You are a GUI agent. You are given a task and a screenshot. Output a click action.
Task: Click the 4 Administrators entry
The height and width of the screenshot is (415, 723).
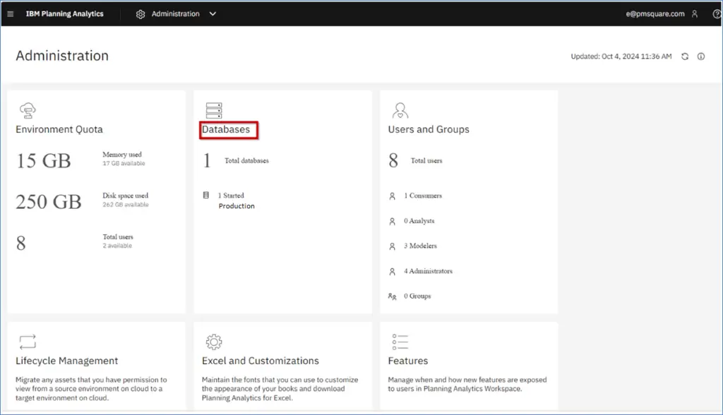point(429,271)
